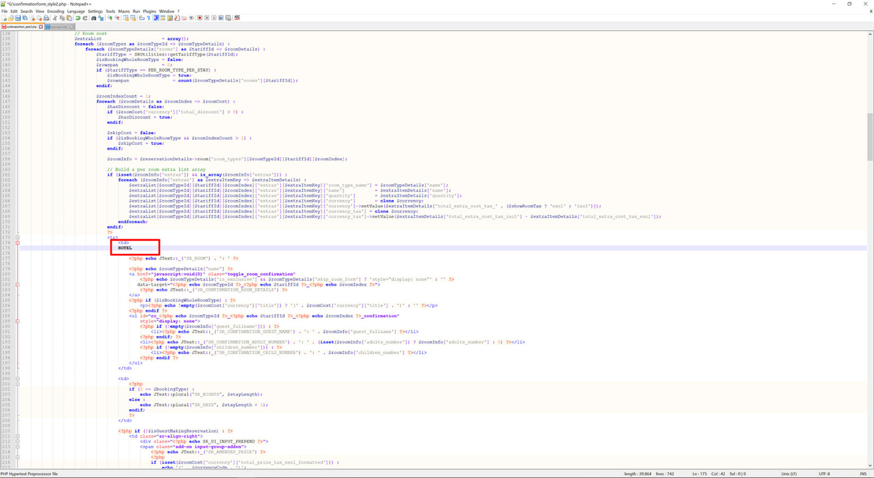Viewport: 874px width, 478px height.
Task: Close the confirmationform_style2.php tab
Action: coord(41,27)
